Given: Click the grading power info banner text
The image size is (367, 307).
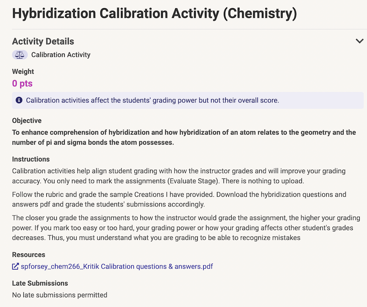Looking at the screenshot, I should coord(152,100).
